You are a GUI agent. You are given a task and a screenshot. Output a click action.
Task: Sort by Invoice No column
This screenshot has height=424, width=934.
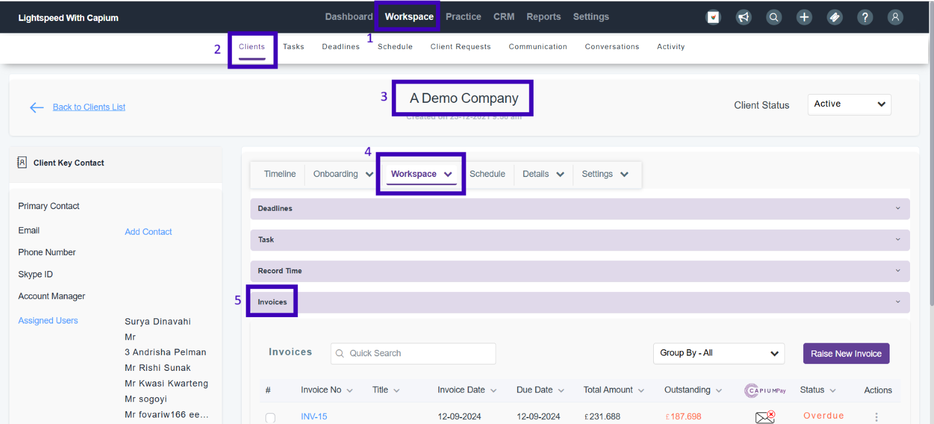326,390
